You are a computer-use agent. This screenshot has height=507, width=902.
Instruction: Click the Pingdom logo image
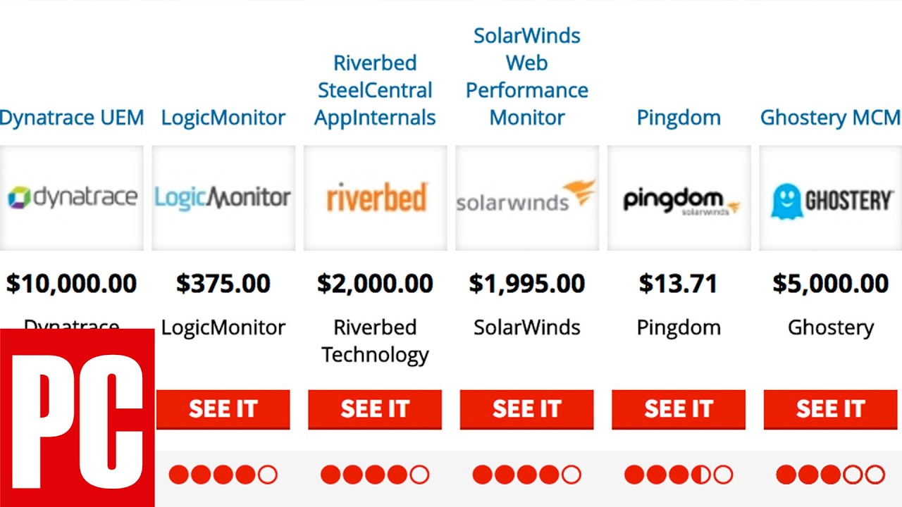point(679,198)
